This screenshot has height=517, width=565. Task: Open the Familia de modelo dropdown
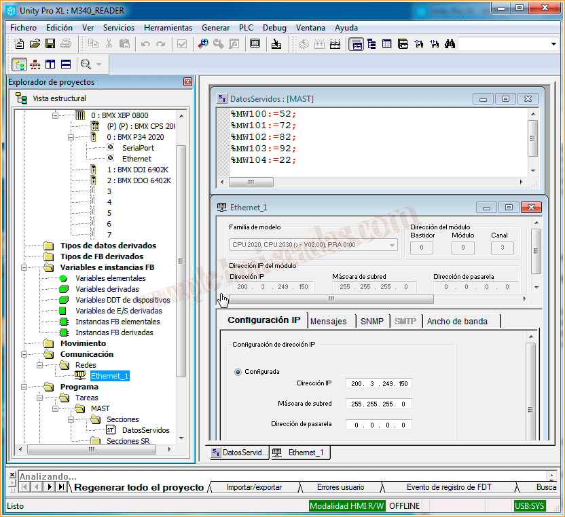[x=392, y=245]
